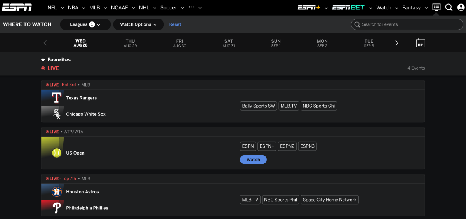Click the ESPN logo
Screen dimensions: 466x219
click(x=17, y=7)
